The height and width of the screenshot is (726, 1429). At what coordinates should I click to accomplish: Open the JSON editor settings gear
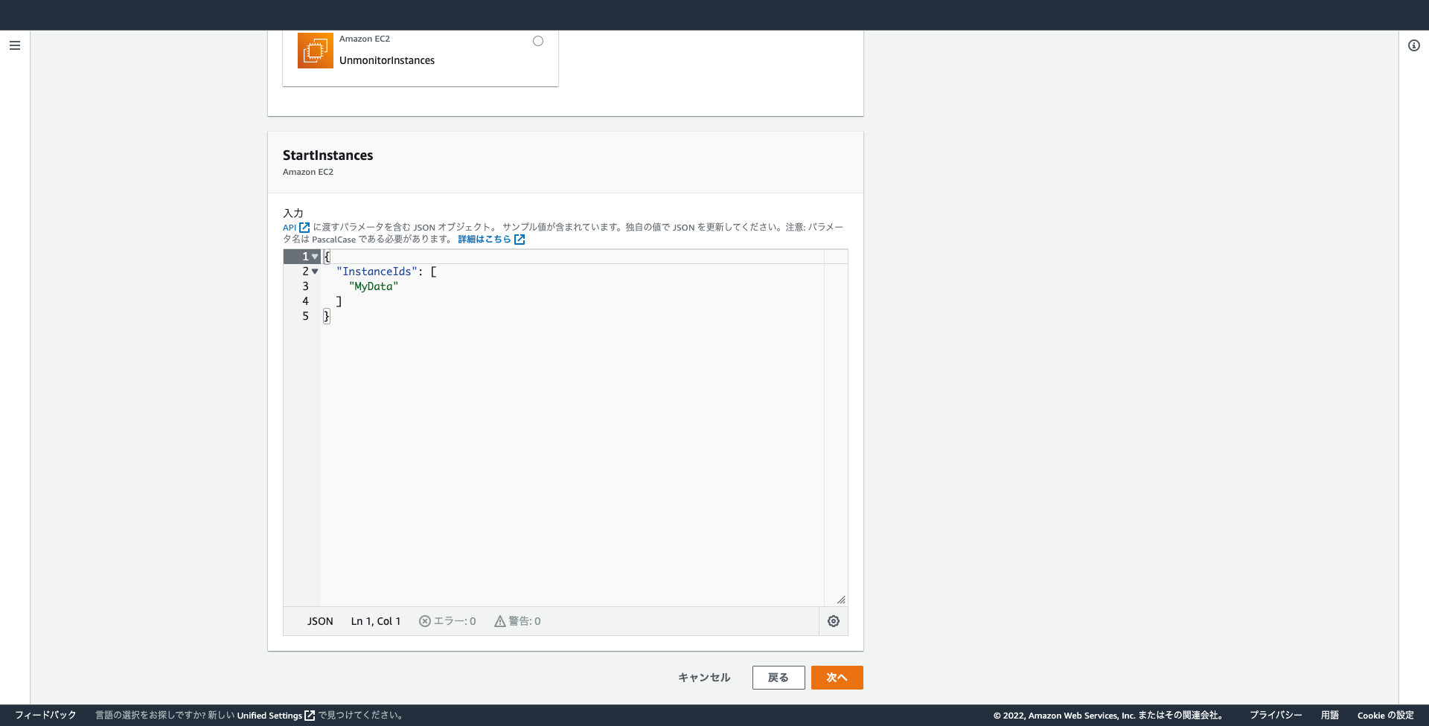pyautogui.click(x=833, y=621)
